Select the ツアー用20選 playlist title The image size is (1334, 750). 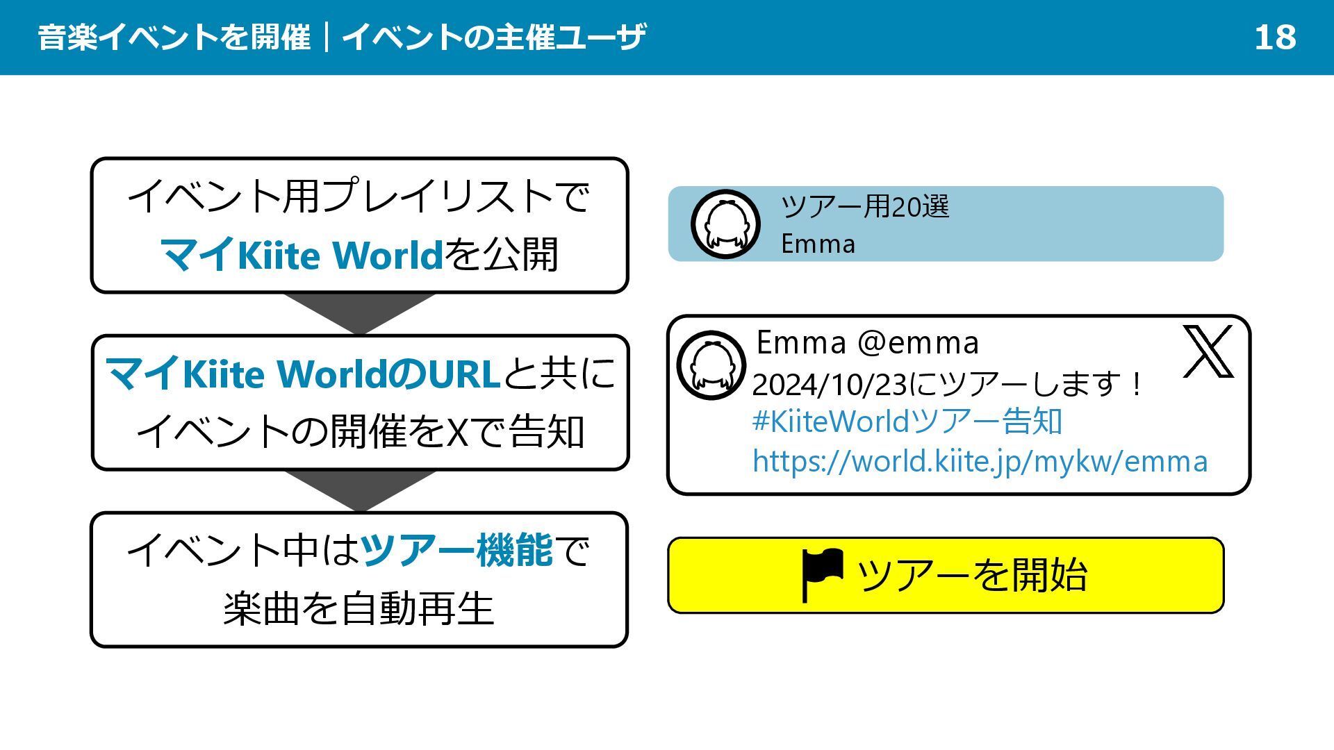pos(865,206)
